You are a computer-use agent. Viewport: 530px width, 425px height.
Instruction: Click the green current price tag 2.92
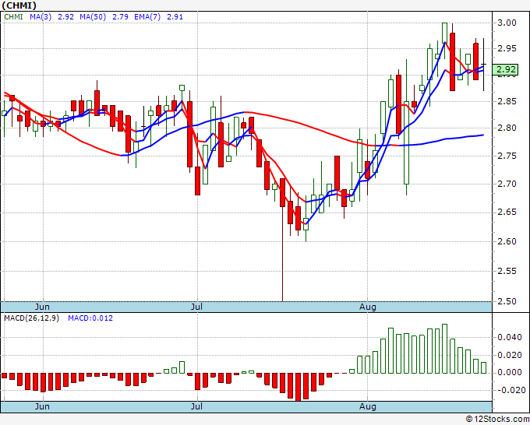505,69
